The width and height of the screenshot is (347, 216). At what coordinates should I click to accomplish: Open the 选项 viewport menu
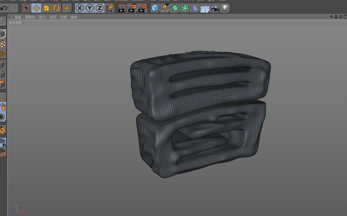point(53,17)
